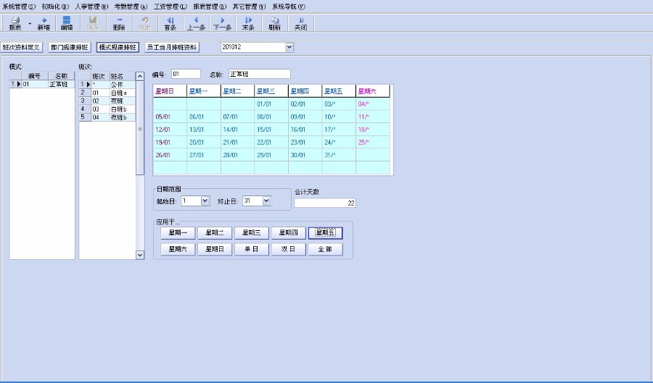The image size is (653, 383).
Task: Open the 系统管理 menu
Action: (19, 7)
